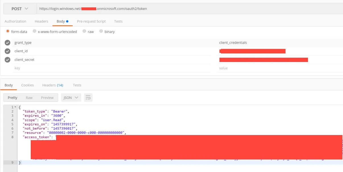Select the form-data radio option
This screenshot has height=172, width=343.
(x=8, y=31)
